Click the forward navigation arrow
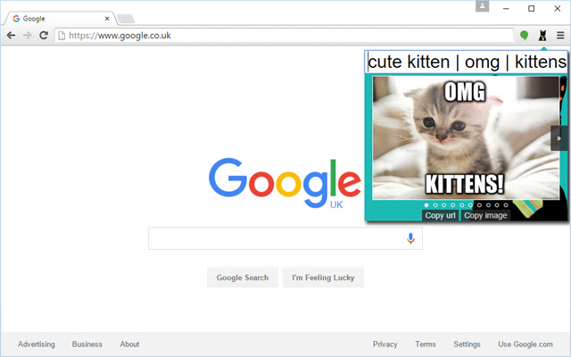This screenshot has width=571, height=357. point(27,36)
